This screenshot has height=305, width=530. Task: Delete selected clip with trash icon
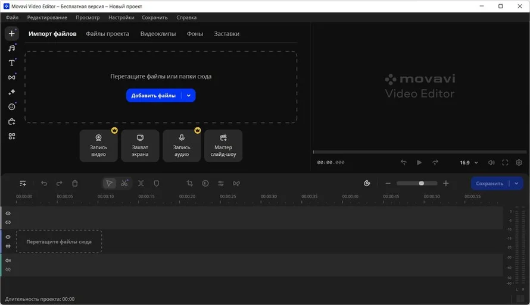click(75, 183)
